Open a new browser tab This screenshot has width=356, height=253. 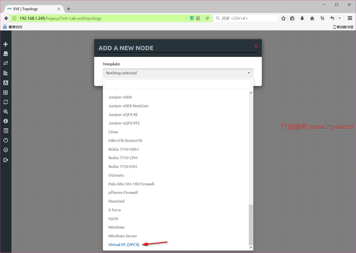pyautogui.click(x=69, y=9)
